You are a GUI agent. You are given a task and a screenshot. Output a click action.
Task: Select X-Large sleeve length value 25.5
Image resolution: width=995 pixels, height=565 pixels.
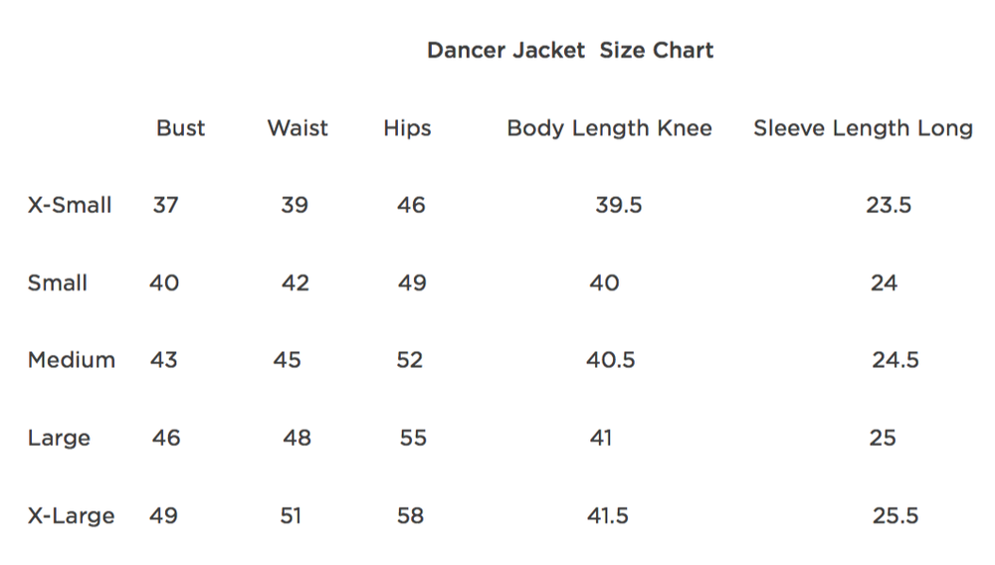(895, 516)
